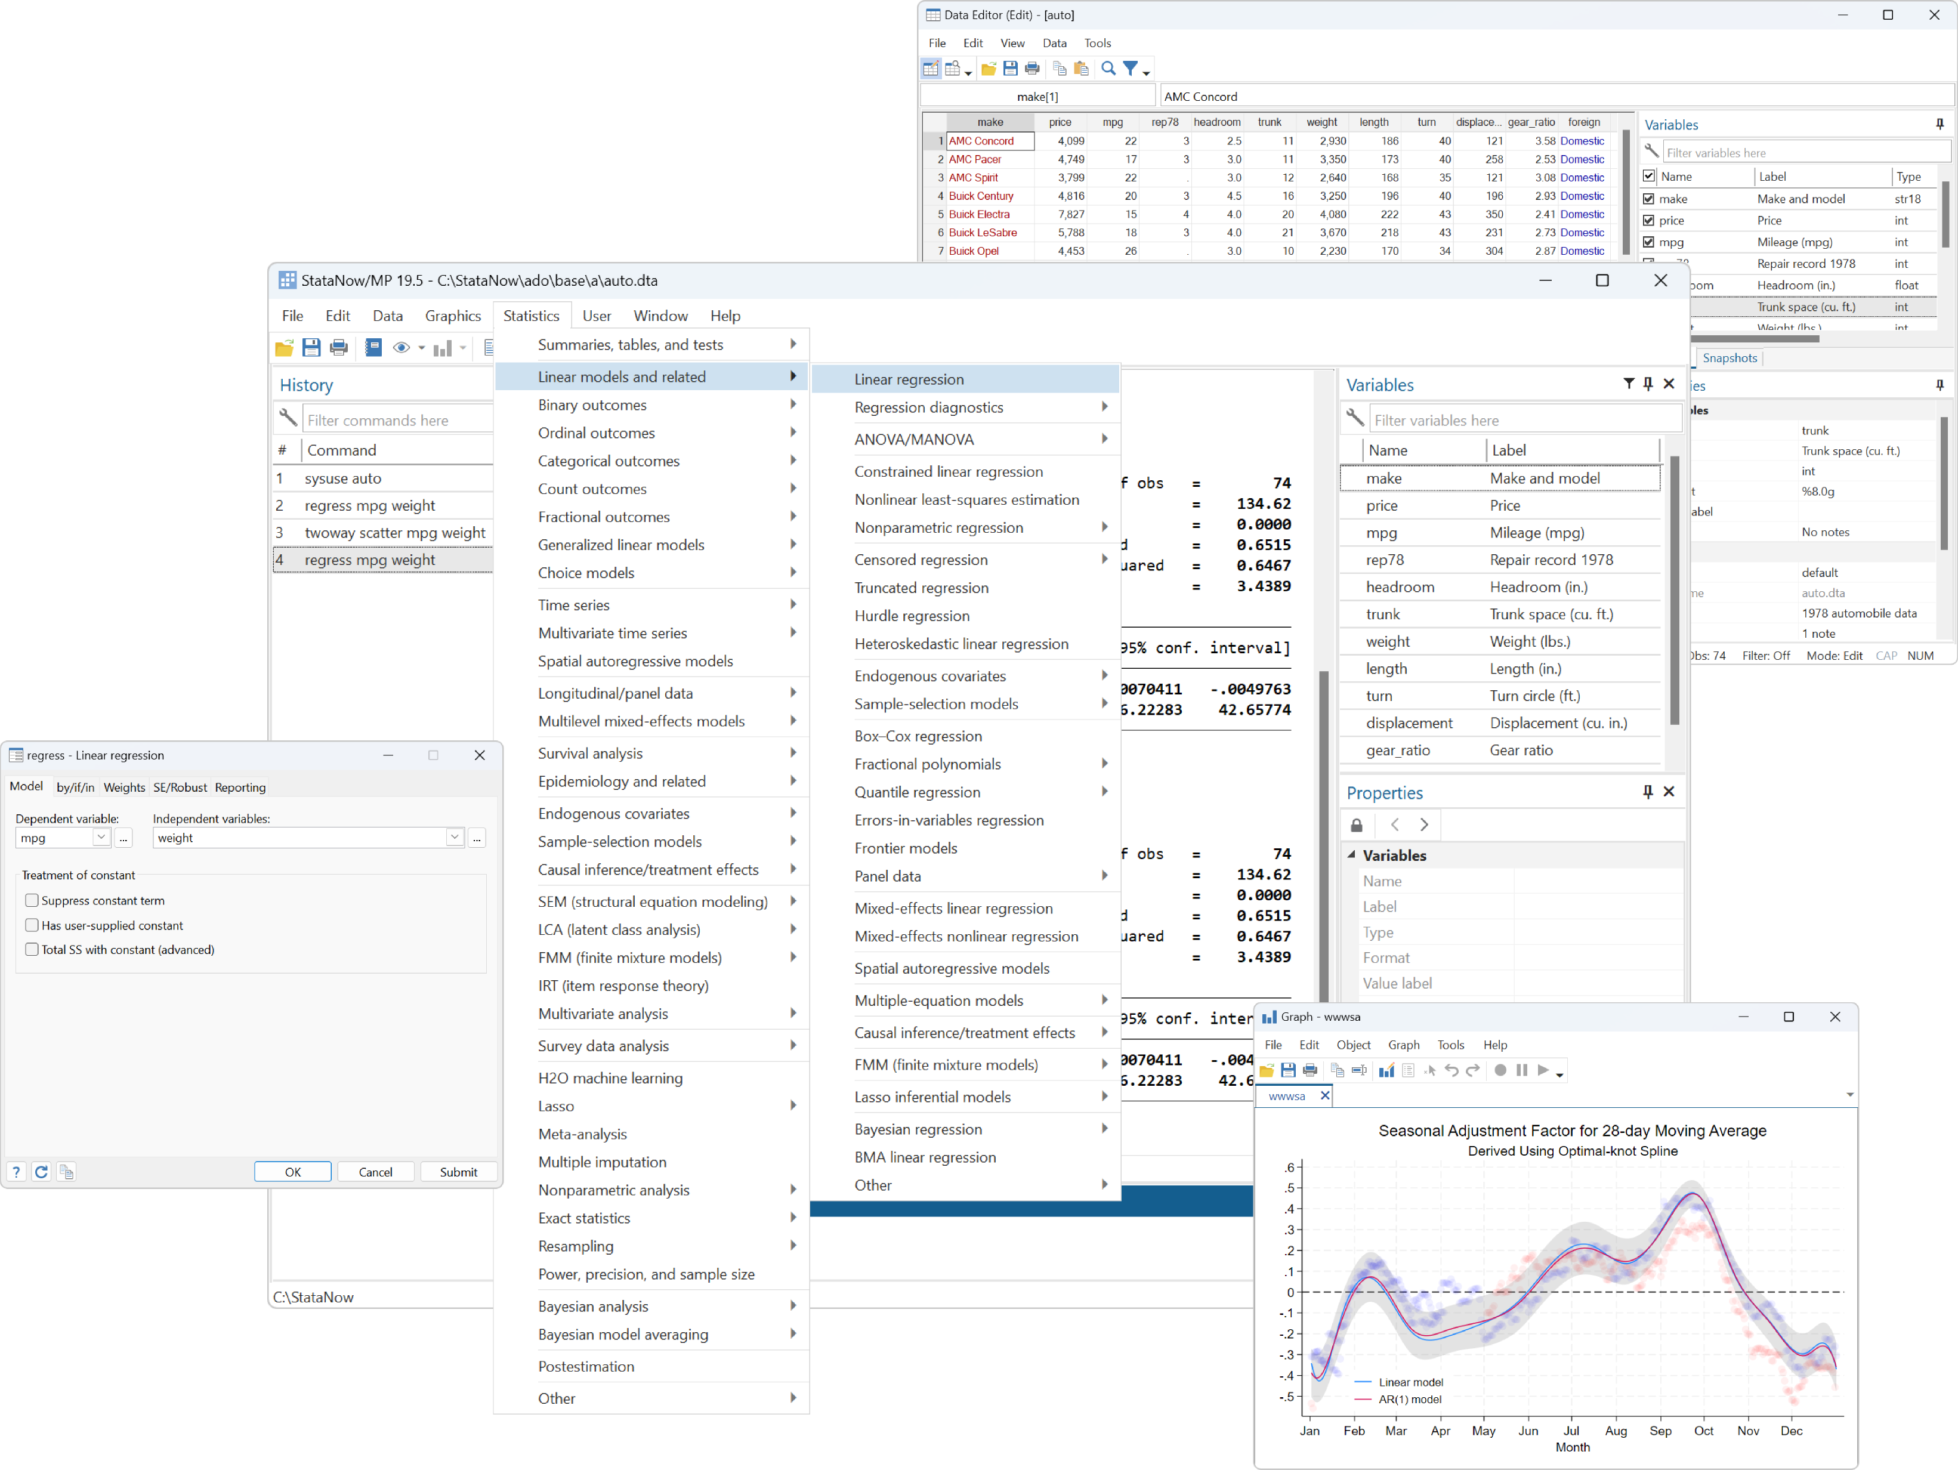This screenshot has height=1470, width=1958.
Task: Switch to the SE/Robust tab
Action: point(180,787)
